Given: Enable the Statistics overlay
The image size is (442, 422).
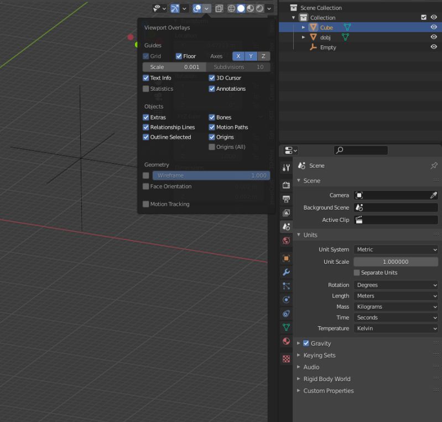Looking at the screenshot, I should [145, 89].
